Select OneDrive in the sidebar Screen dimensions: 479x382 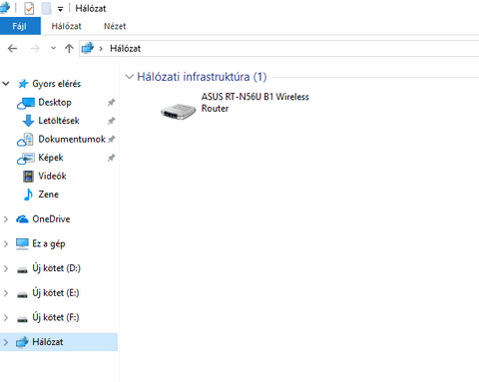[x=51, y=219]
